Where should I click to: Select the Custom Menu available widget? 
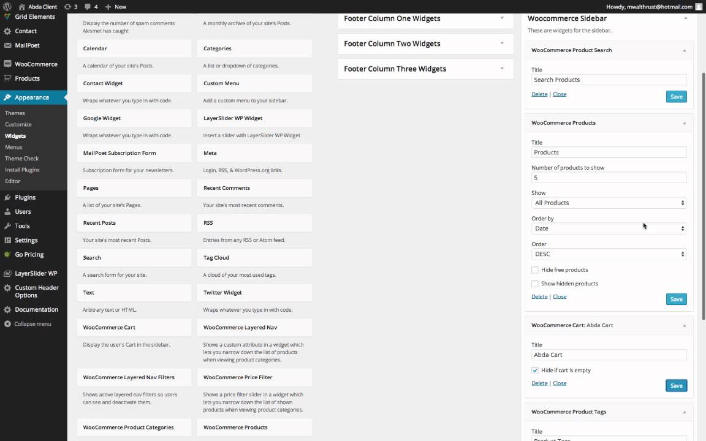(x=254, y=83)
